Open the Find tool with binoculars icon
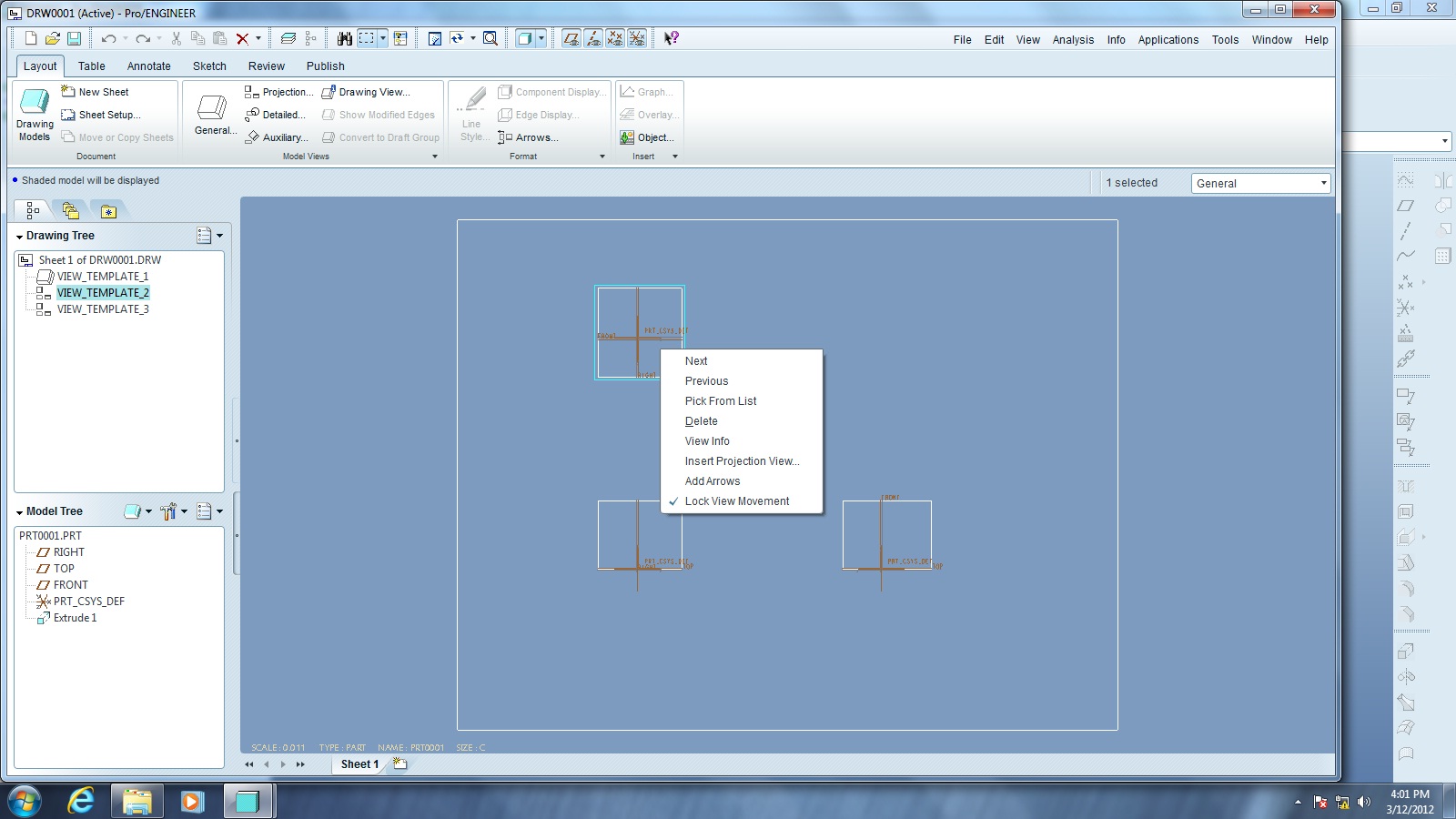Image resolution: width=1456 pixels, height=819 pixels. pyautogui.click(x=344, y=38)
